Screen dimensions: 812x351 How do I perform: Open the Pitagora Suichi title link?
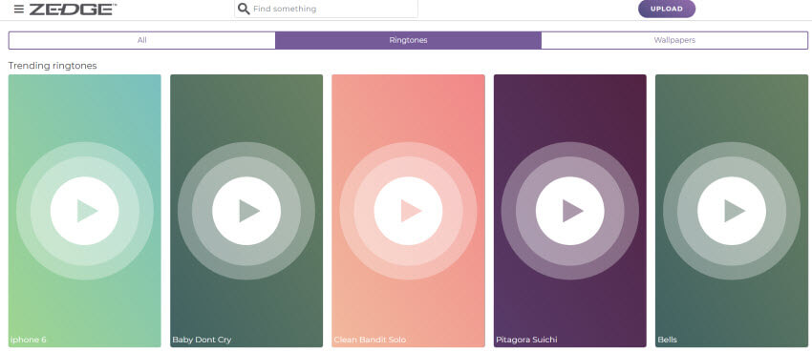pyautogui.click(x=526, y=340)
